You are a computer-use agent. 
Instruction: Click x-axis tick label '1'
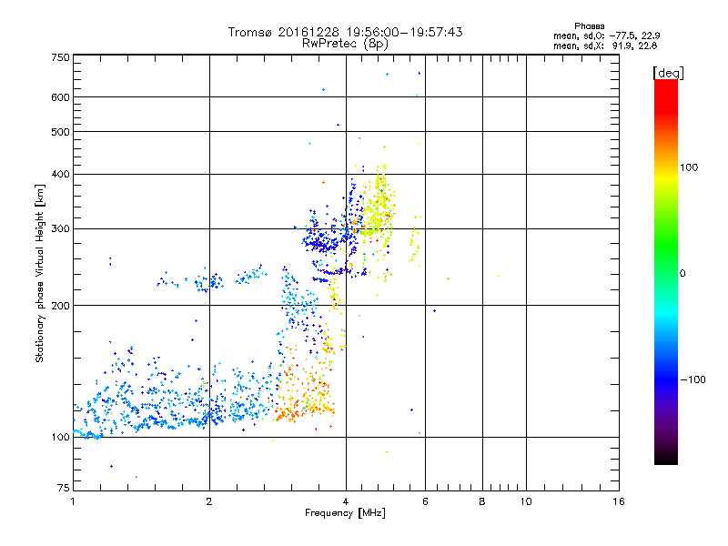pyautogui.click(x=73, y=501)
